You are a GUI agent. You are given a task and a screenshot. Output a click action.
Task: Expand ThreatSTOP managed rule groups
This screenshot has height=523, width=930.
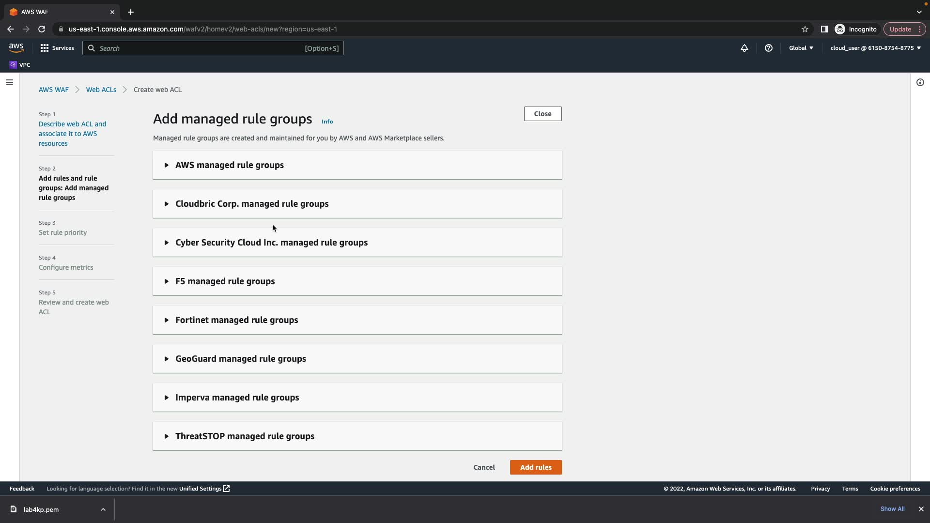coord(245,436)
